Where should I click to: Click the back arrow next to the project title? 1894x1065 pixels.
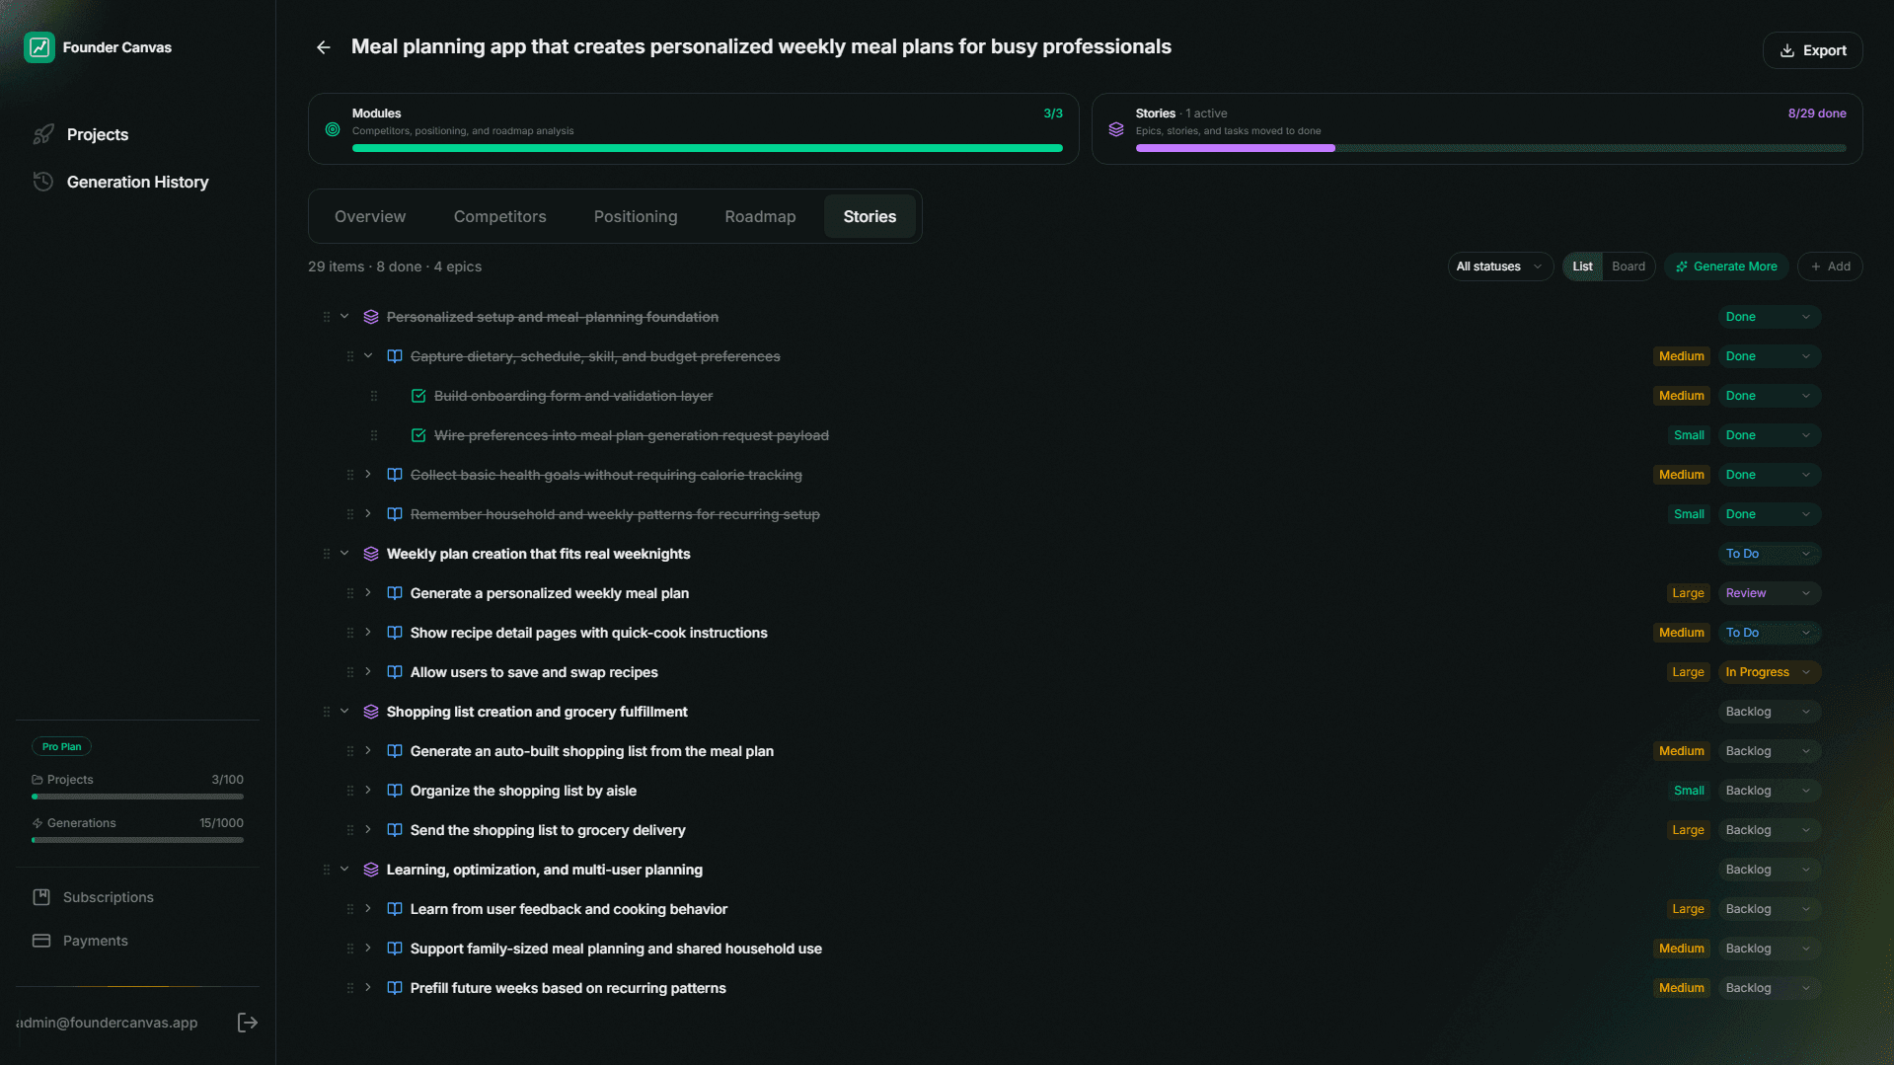[323, 47]
